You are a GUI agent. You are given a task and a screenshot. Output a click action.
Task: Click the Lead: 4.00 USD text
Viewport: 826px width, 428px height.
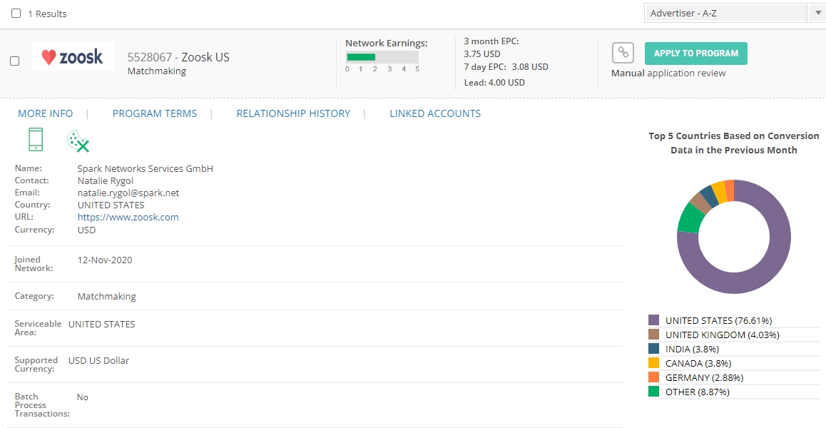coord(494,82)
